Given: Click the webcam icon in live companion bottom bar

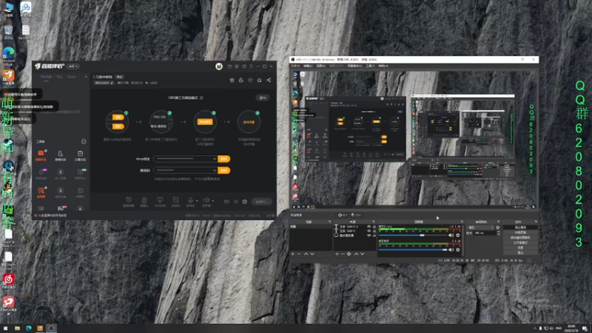Looking at the screenshot, I should click(x=144, y=200).
